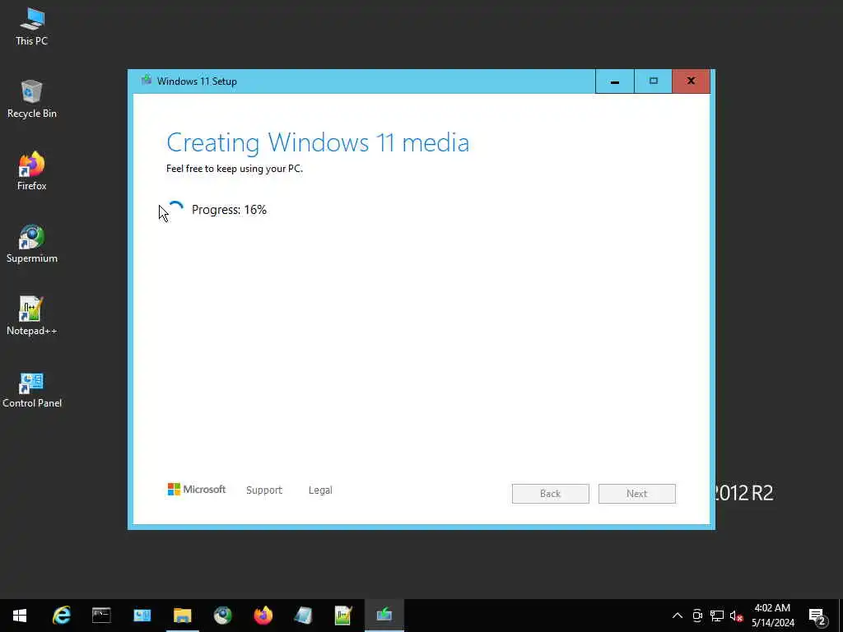
Task: Maximize the Windows 11 Setup window
Action: 653,81
